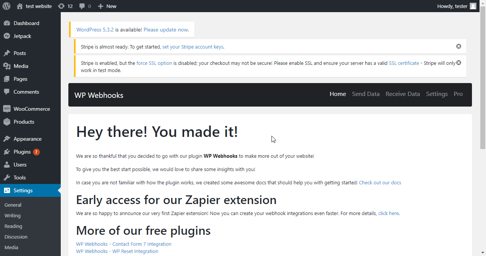
Task: Switch to the Receive Data tab
Action: [403, 94]
